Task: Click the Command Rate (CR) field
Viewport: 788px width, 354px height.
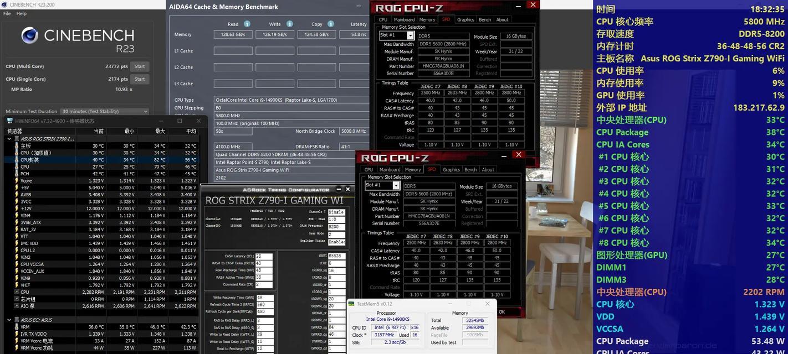Action: point(264,285)
